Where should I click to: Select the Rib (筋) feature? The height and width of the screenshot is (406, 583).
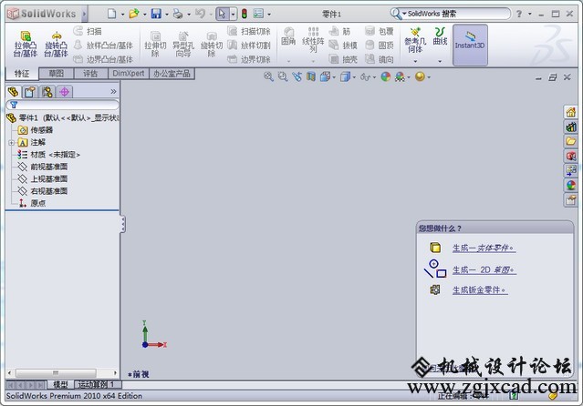(340, 31)
